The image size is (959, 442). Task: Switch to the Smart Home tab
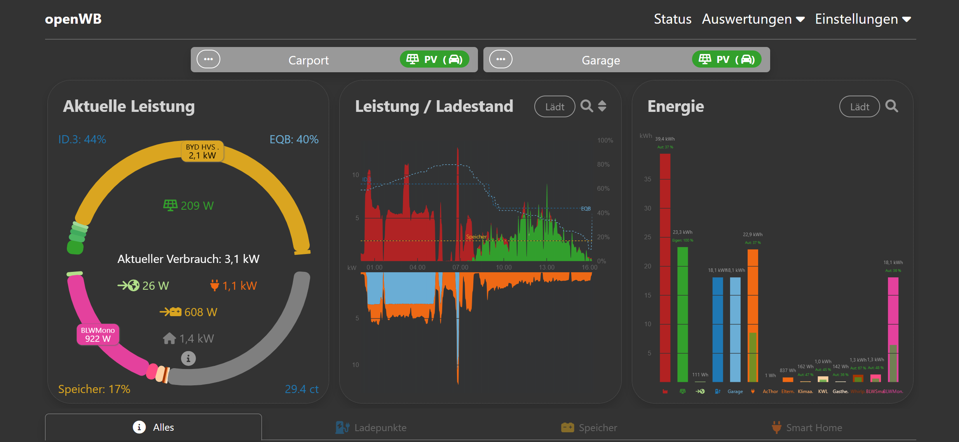807,428
